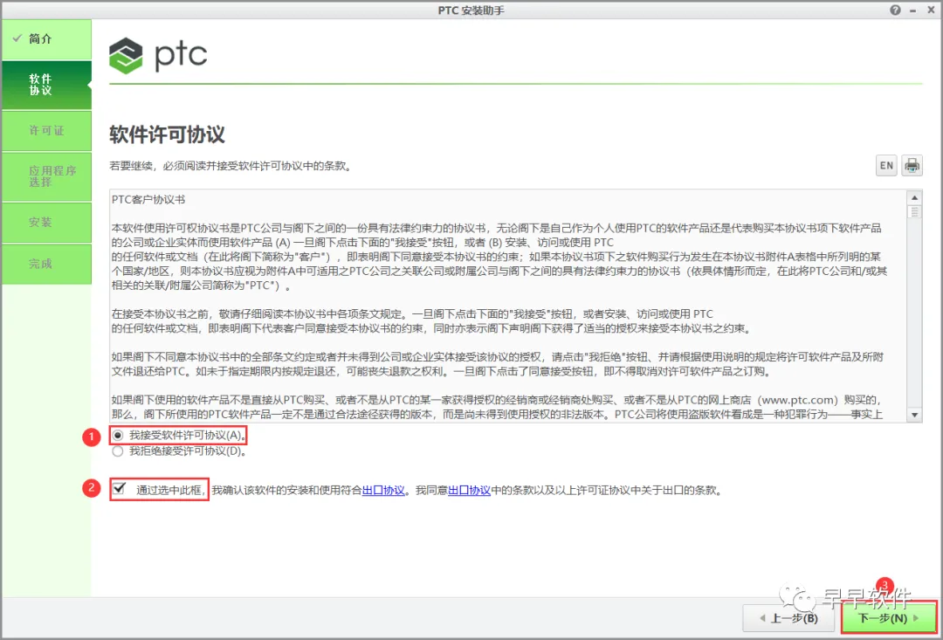Image resolution: width=943 pixels, height=640 pixels.
Task: Select the 软件协议 sidebar step
Action: (46, 85)
